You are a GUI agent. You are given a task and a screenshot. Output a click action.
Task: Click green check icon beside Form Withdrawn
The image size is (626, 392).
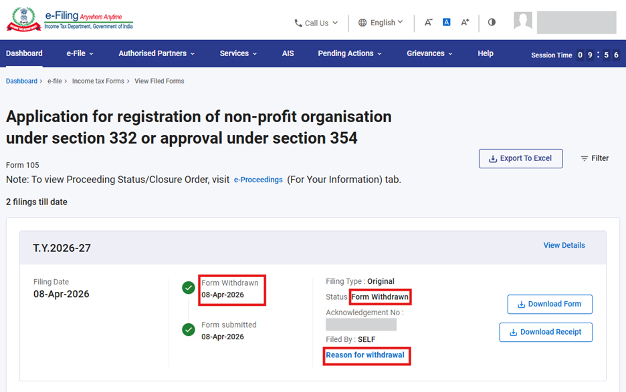click(x=189, y=288)
